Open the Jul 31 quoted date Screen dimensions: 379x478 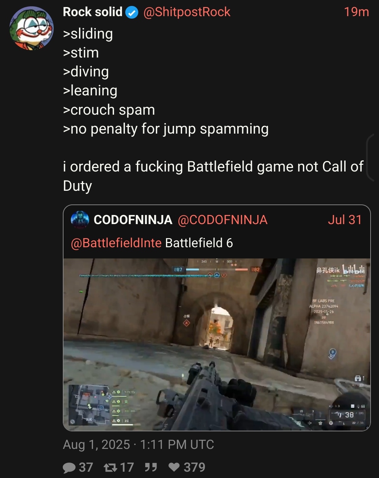345,220
